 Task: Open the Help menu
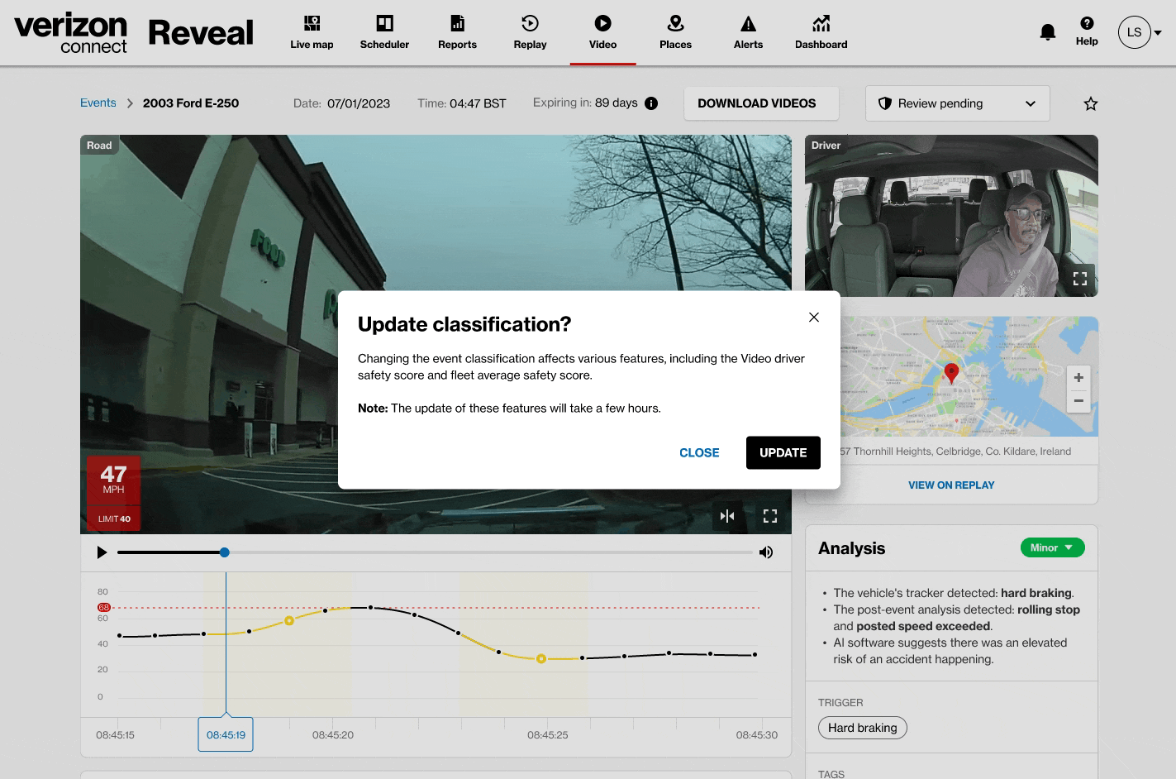point(1087,31)
